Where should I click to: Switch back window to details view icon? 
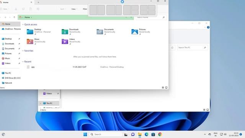(x=204, y=110)
